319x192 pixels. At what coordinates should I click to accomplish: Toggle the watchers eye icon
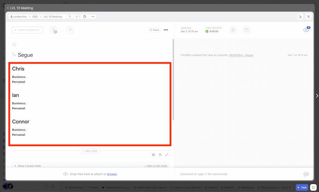point(306,30)
